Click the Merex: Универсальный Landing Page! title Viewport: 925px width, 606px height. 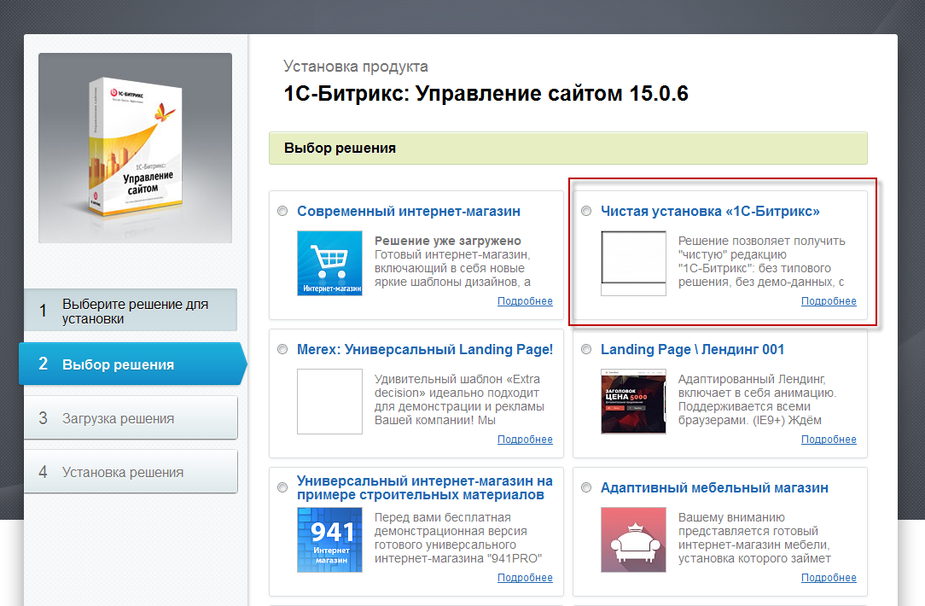425,349
